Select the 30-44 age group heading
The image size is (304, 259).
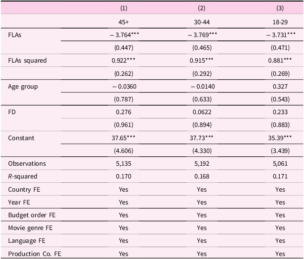coord(202,22)
